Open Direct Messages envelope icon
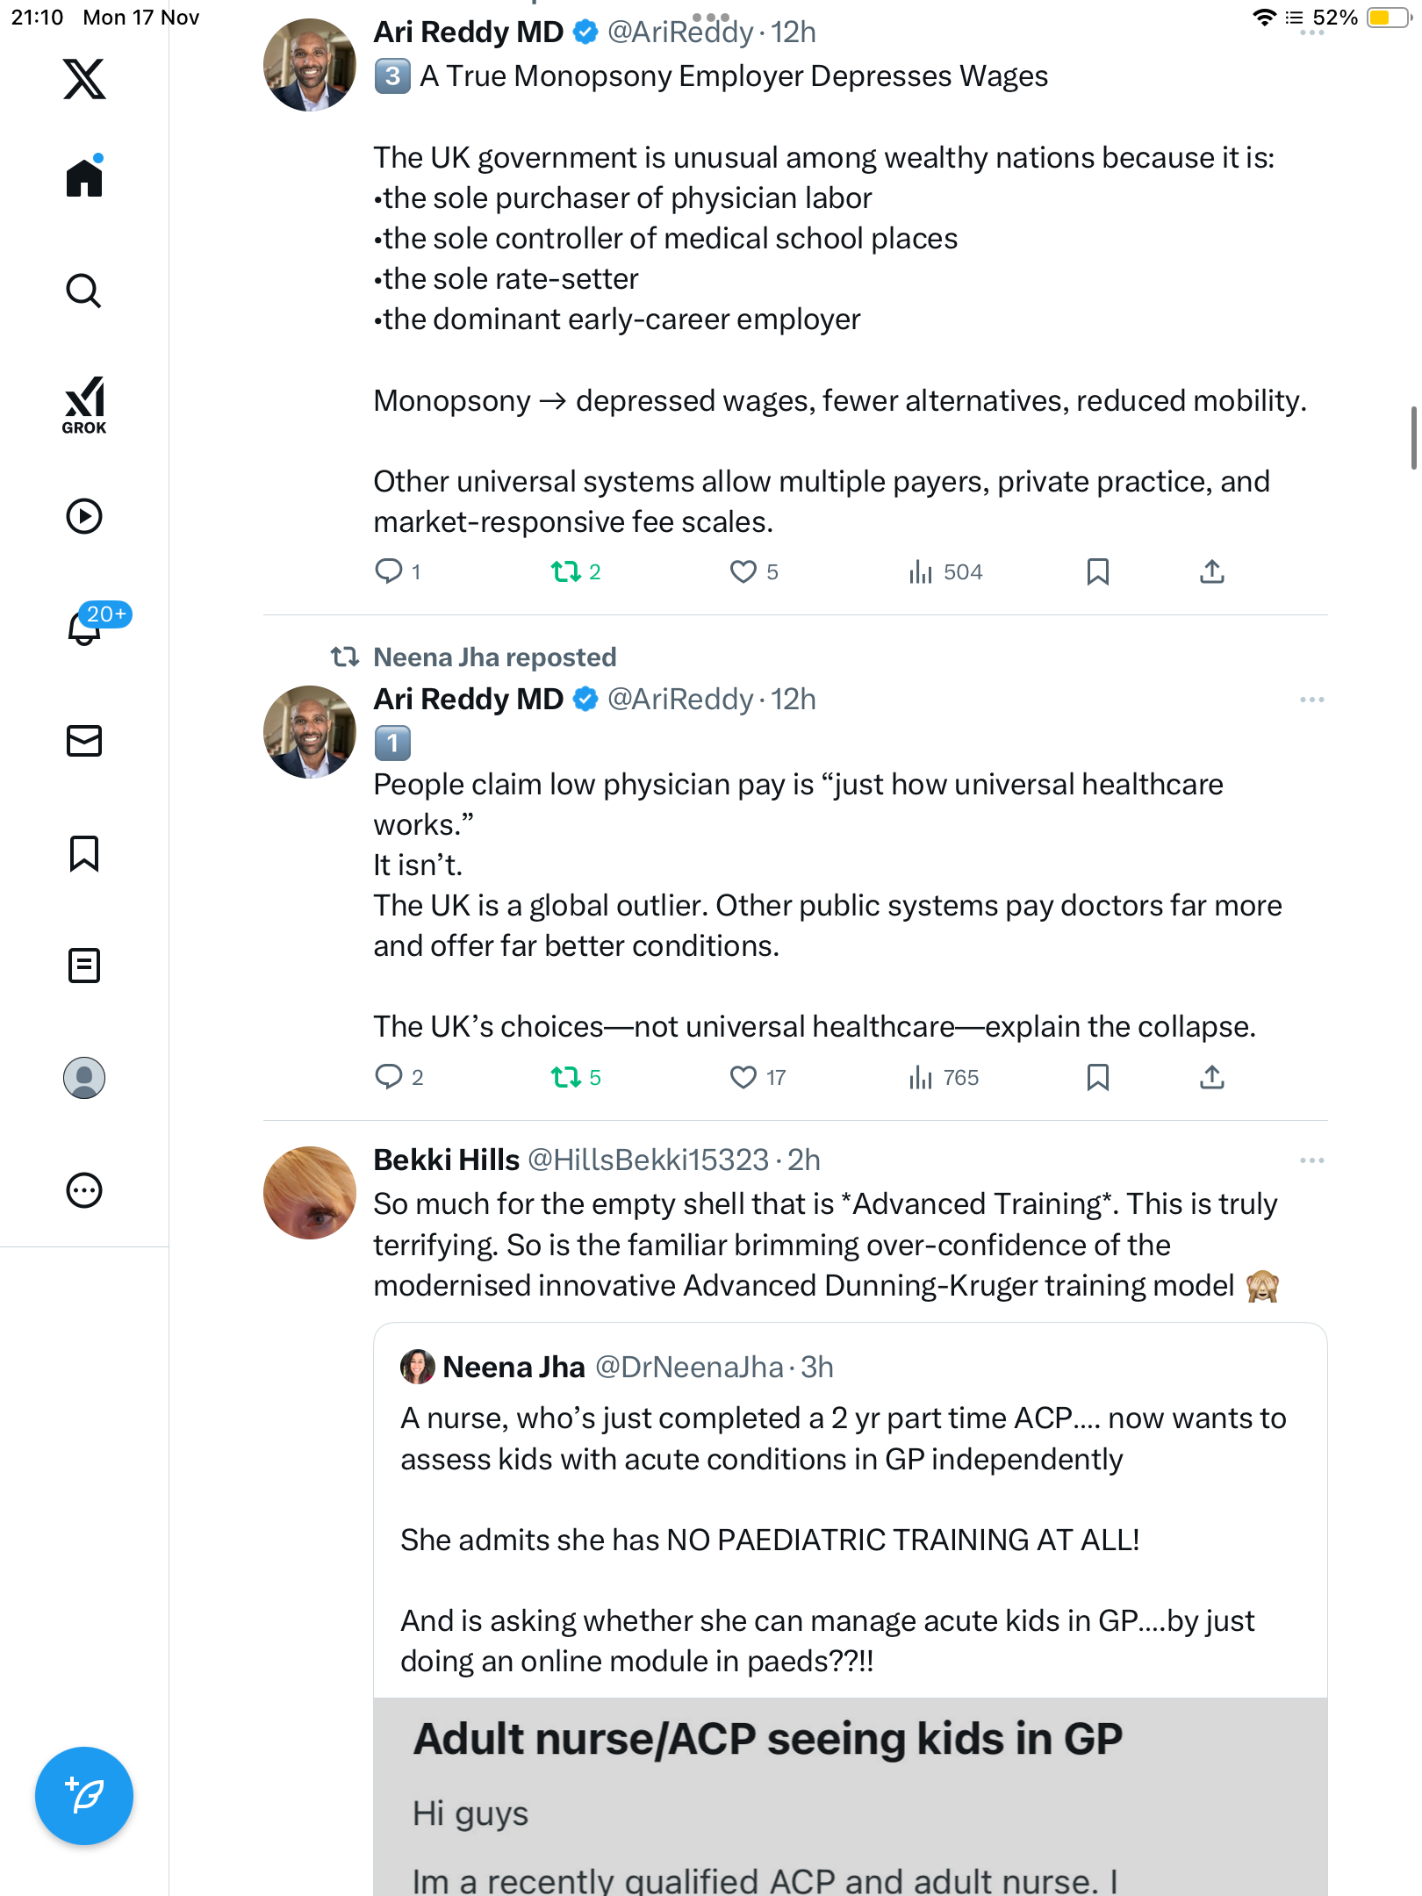The width and height of the screenshot is (1422, 1896). click(x=84, y=741)
